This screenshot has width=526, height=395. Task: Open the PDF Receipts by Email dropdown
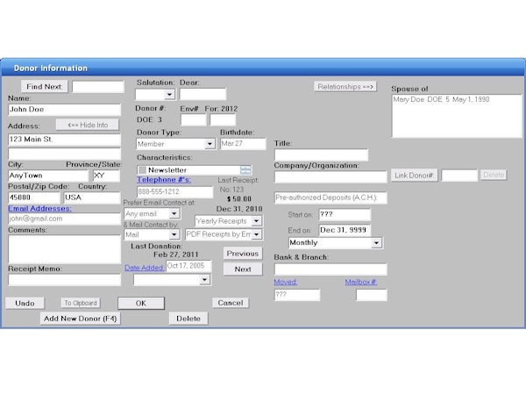pyautogui.click(x=256, y=235)
